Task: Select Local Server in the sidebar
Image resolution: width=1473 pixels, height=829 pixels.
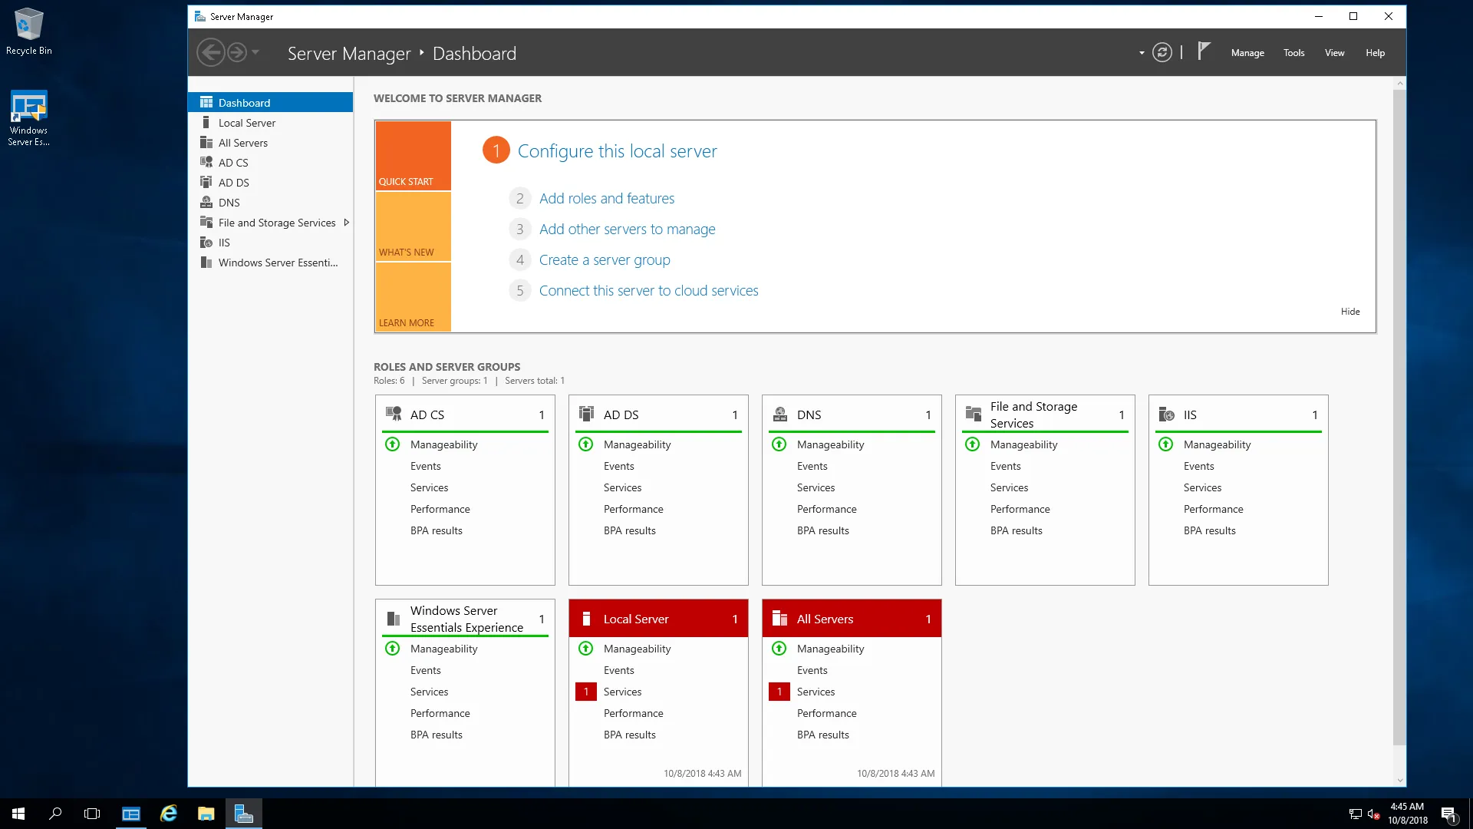Action: (x=270, y=122)
